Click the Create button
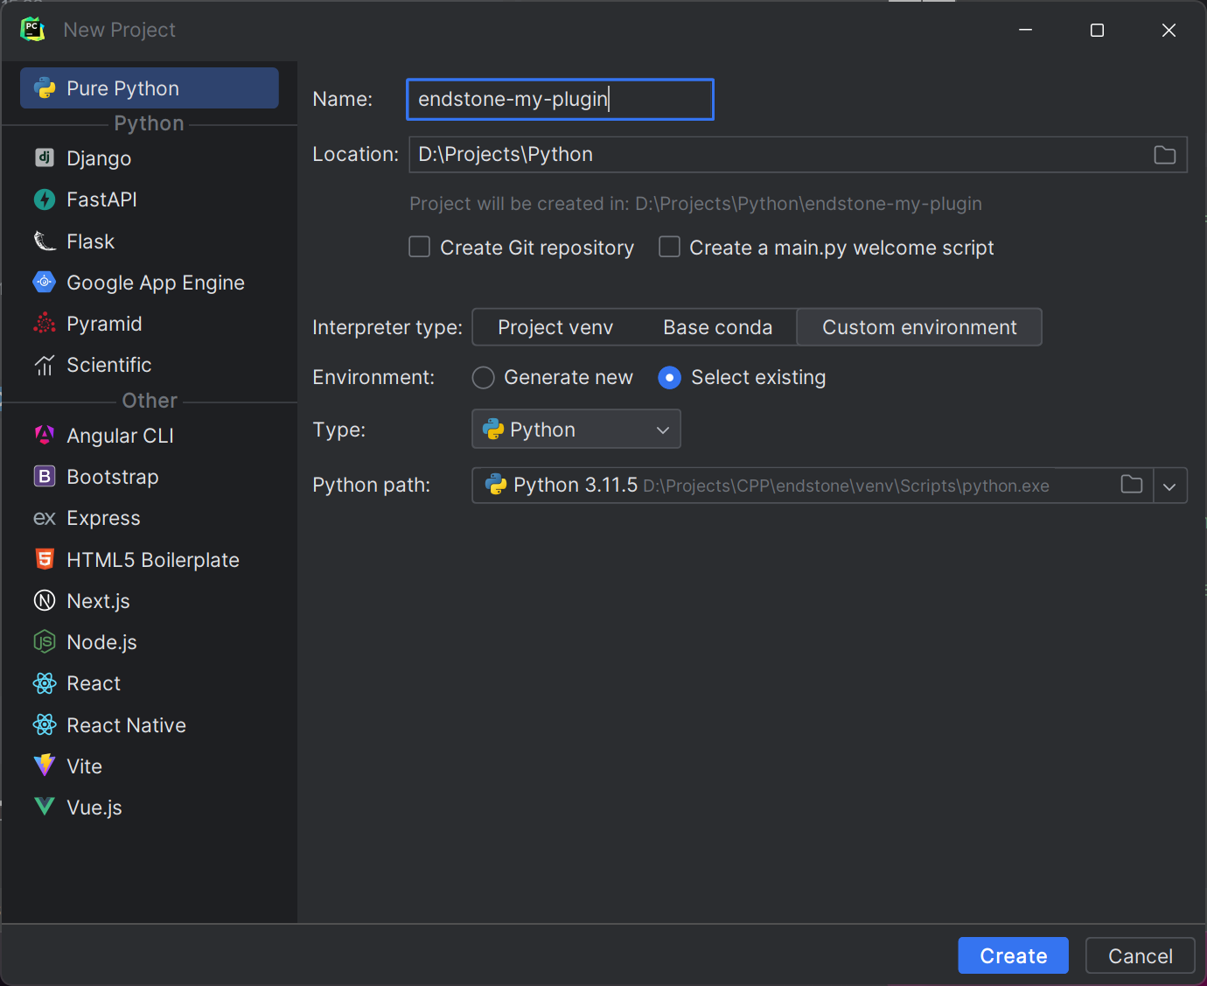Screen dimensions: 1207x986 point(1012,955)
